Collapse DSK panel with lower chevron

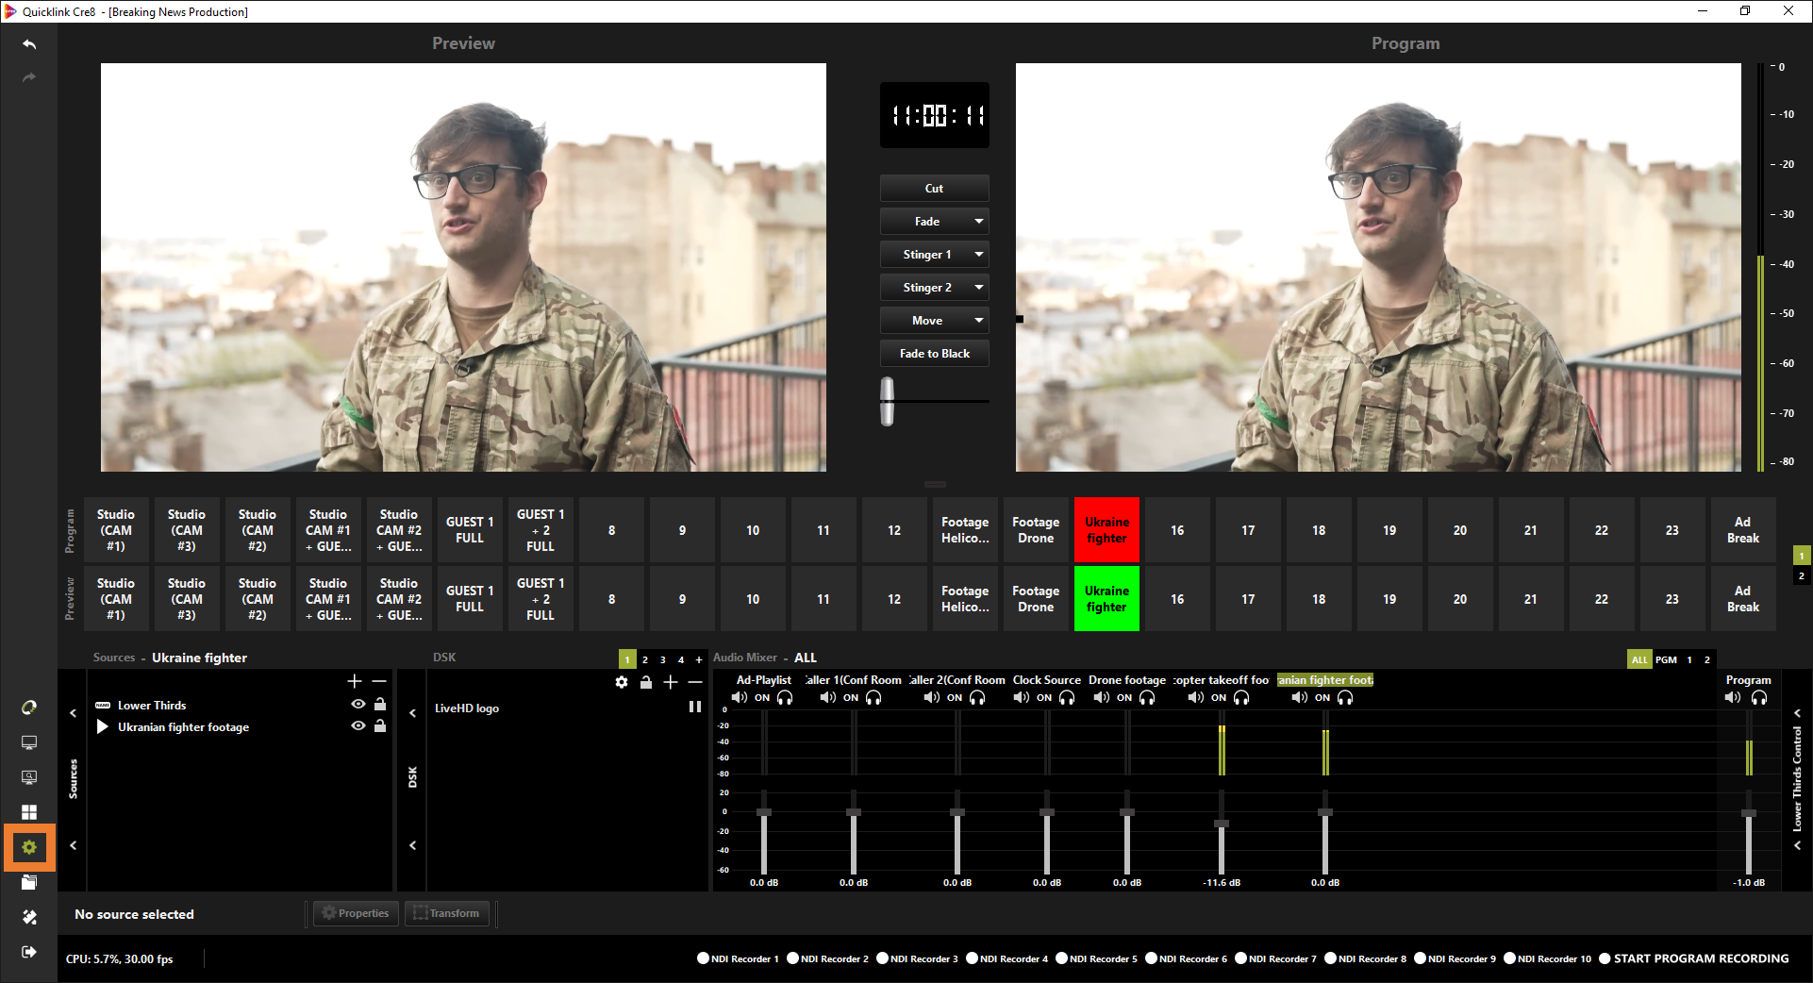[412, 845]
